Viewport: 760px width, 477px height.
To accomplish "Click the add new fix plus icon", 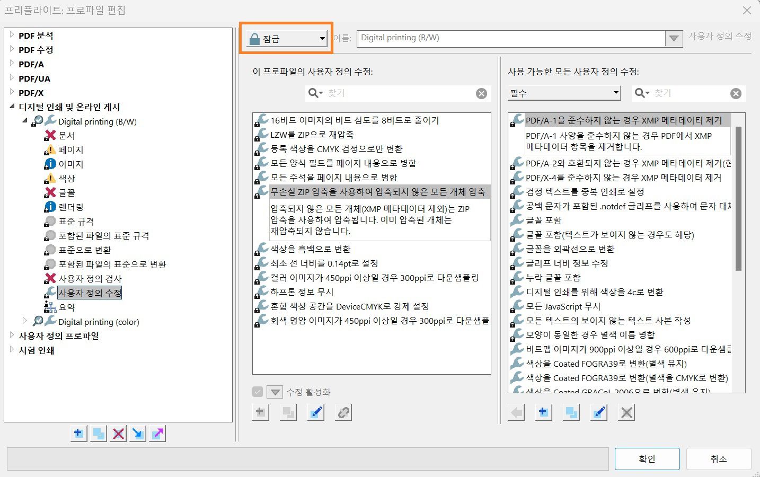I will [x=260, y=412].
